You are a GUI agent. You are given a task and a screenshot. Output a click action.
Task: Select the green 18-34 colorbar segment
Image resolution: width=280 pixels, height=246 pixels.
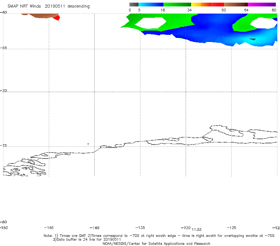pyautogui.click(x=177, y=5)
